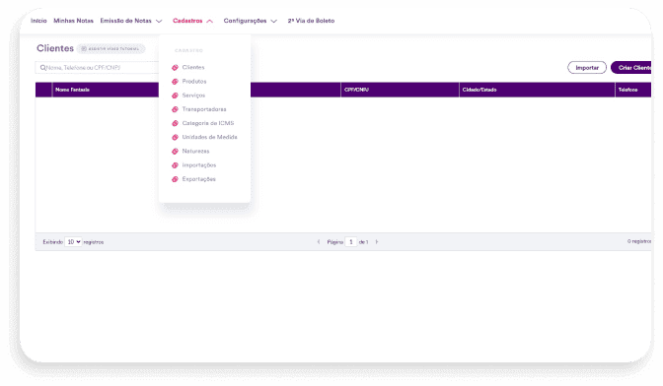This screenshot has width=663, height=386.
Task: Click the Criar Cliente button
Action: click(631, 68)
